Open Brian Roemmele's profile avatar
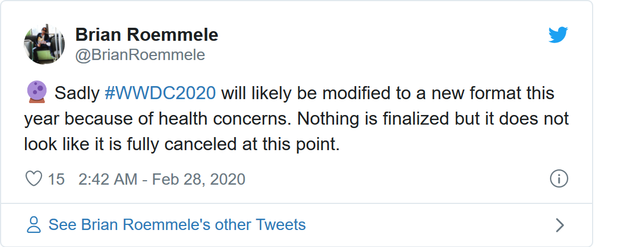The image size is (625, 247). (44, 44)
